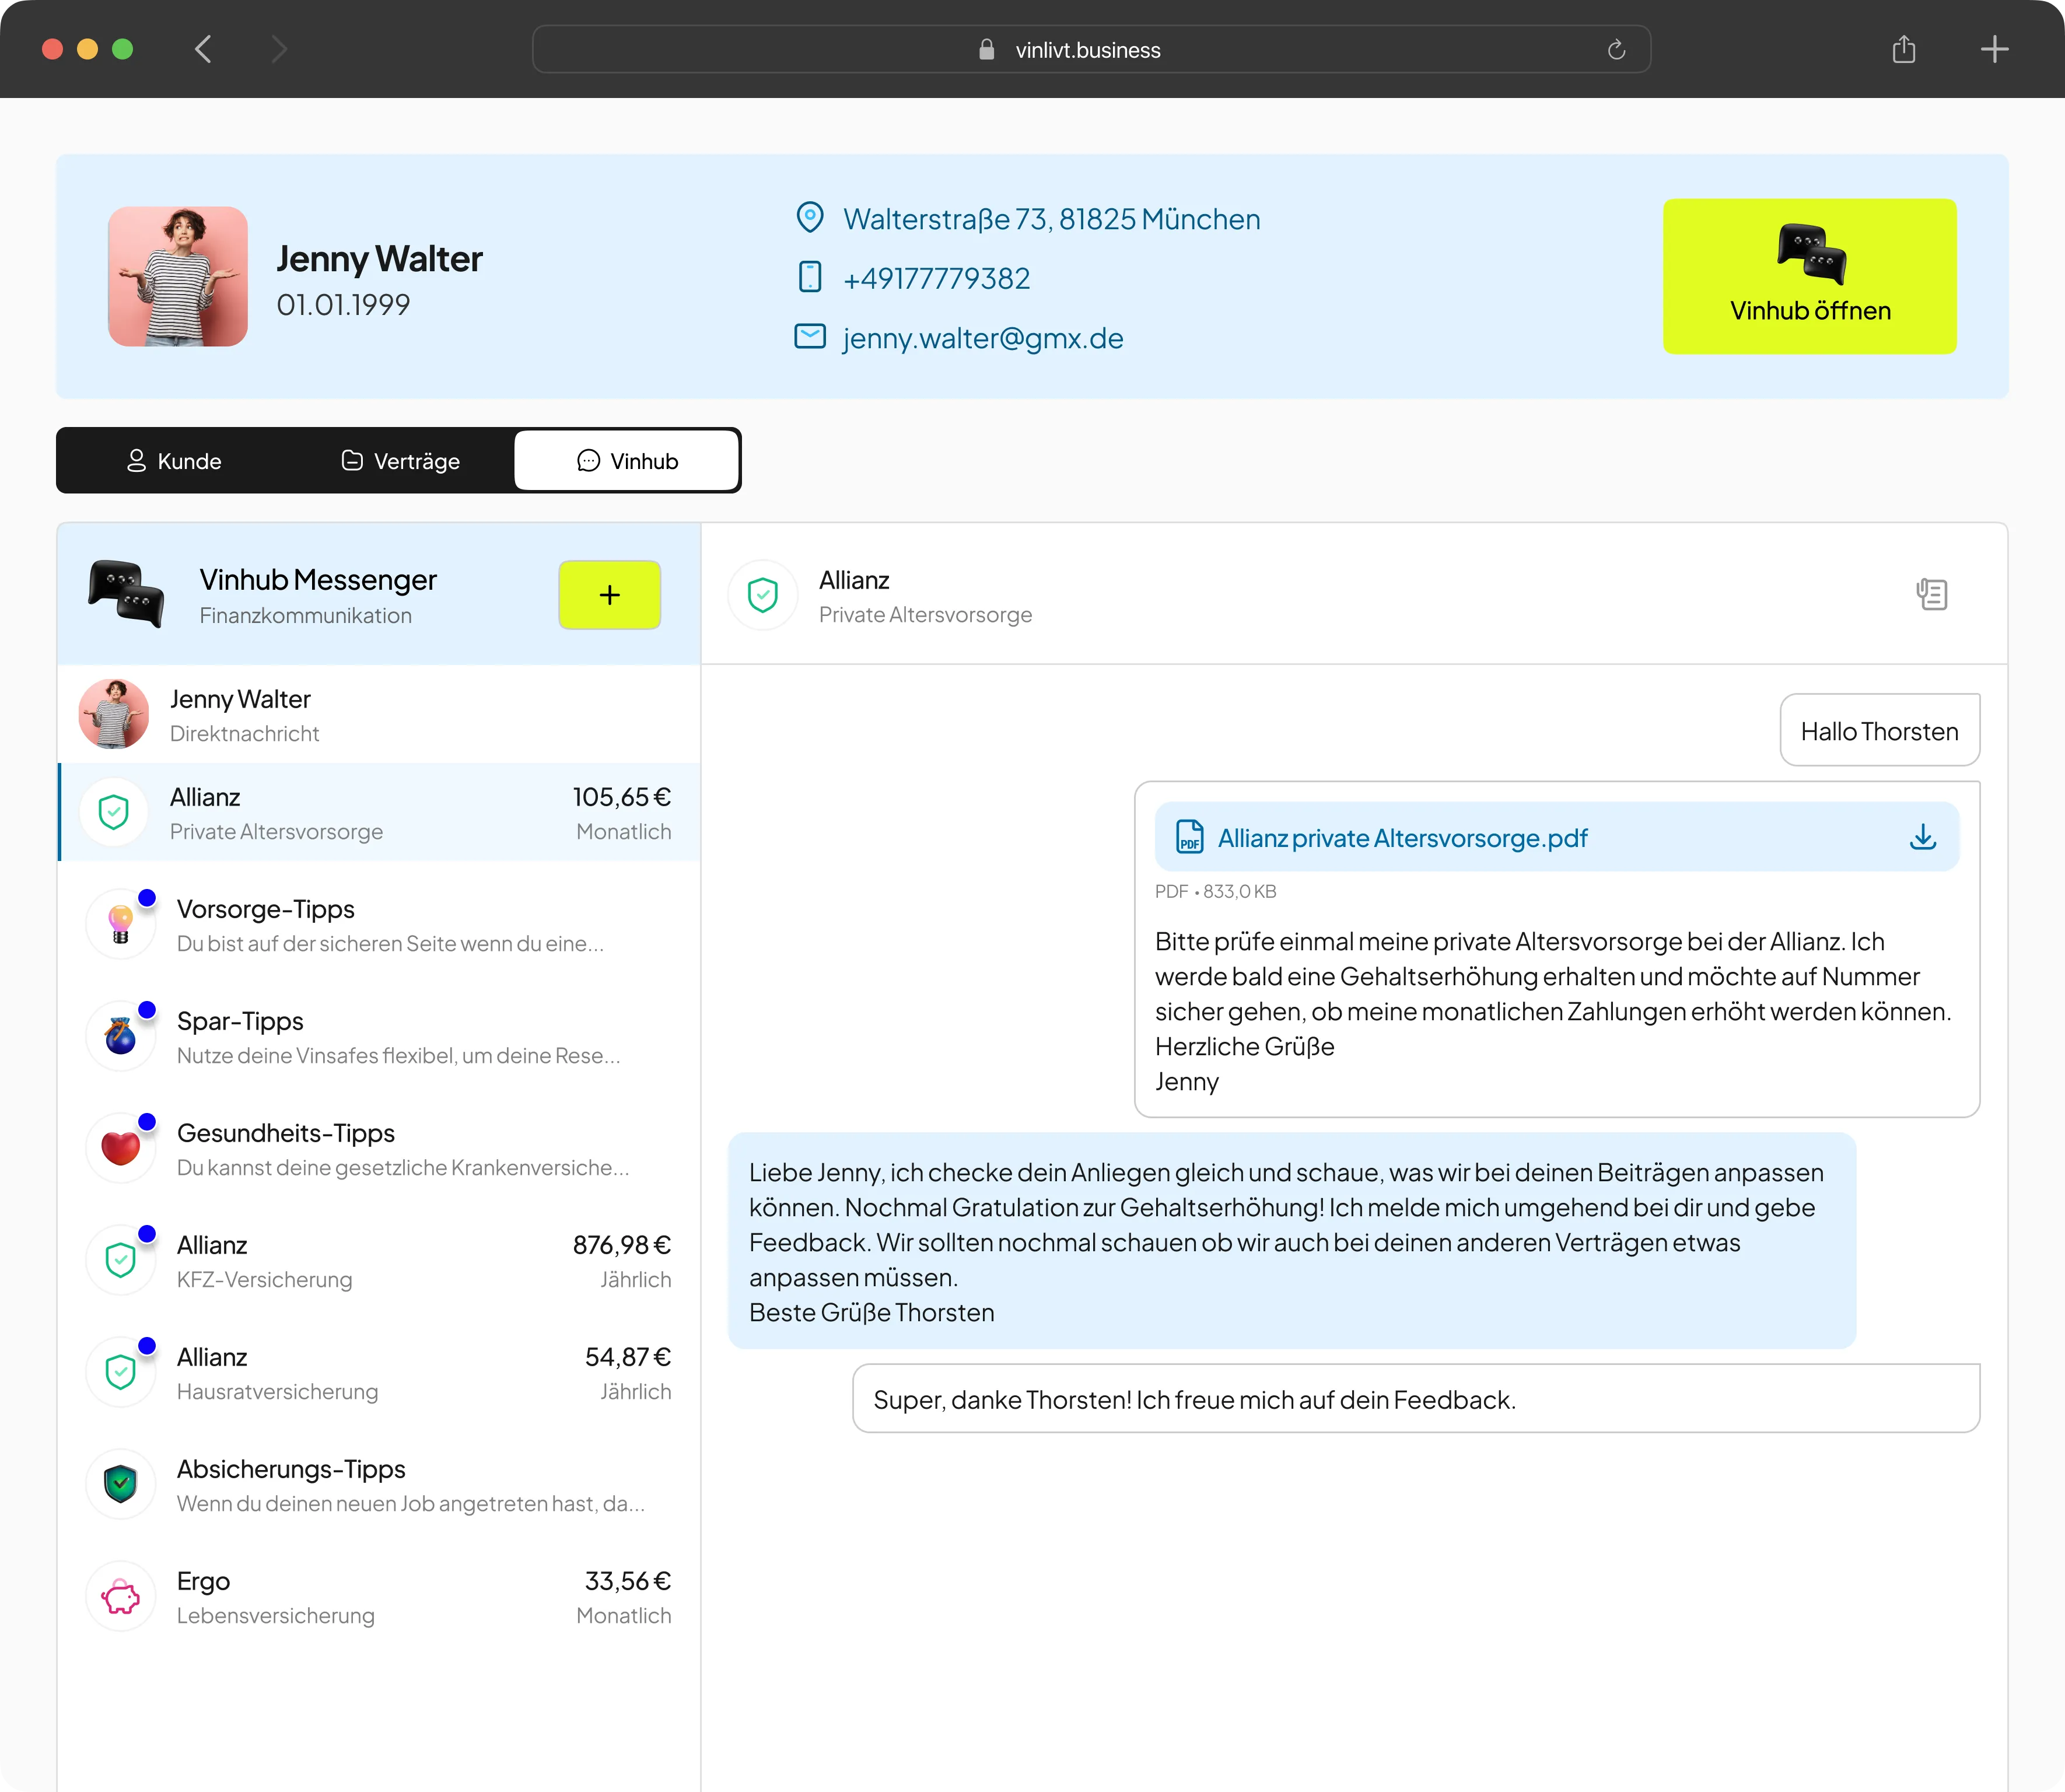Screen dimensions: 2065x1792
Task: Click the Vinhub Messenger chat bubbles logo
Action: point(126,594)
